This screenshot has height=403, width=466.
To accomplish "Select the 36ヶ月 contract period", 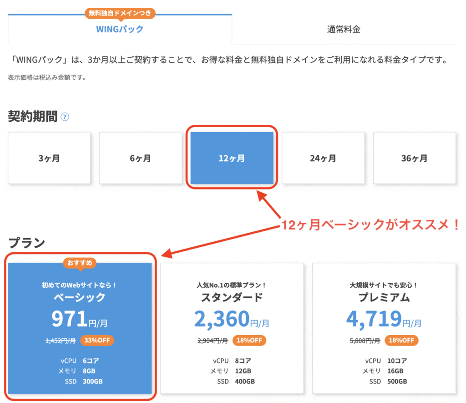I will coord(414,158).
